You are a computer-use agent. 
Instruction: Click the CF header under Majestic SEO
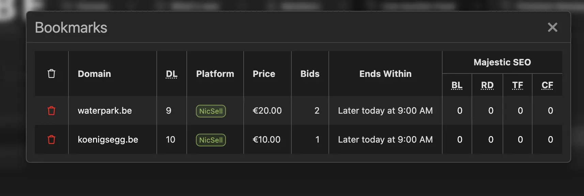click(x=547, y=85)
